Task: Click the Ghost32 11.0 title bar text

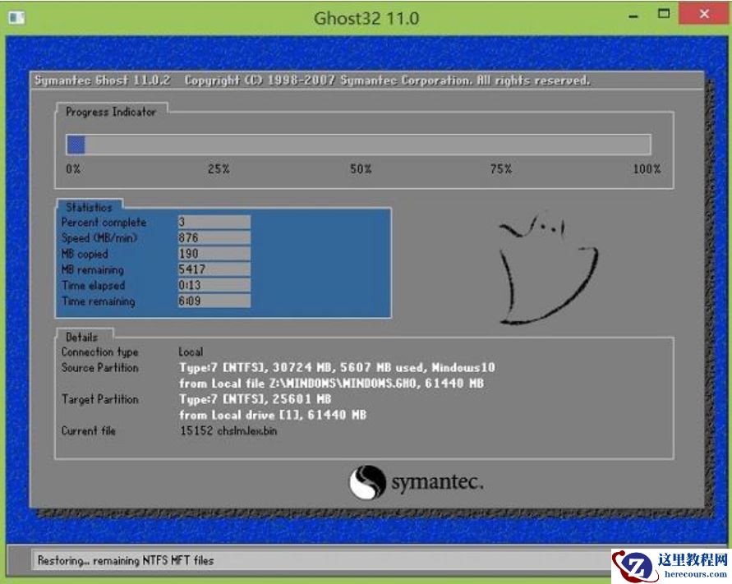Action: click(x=366, y=17)
